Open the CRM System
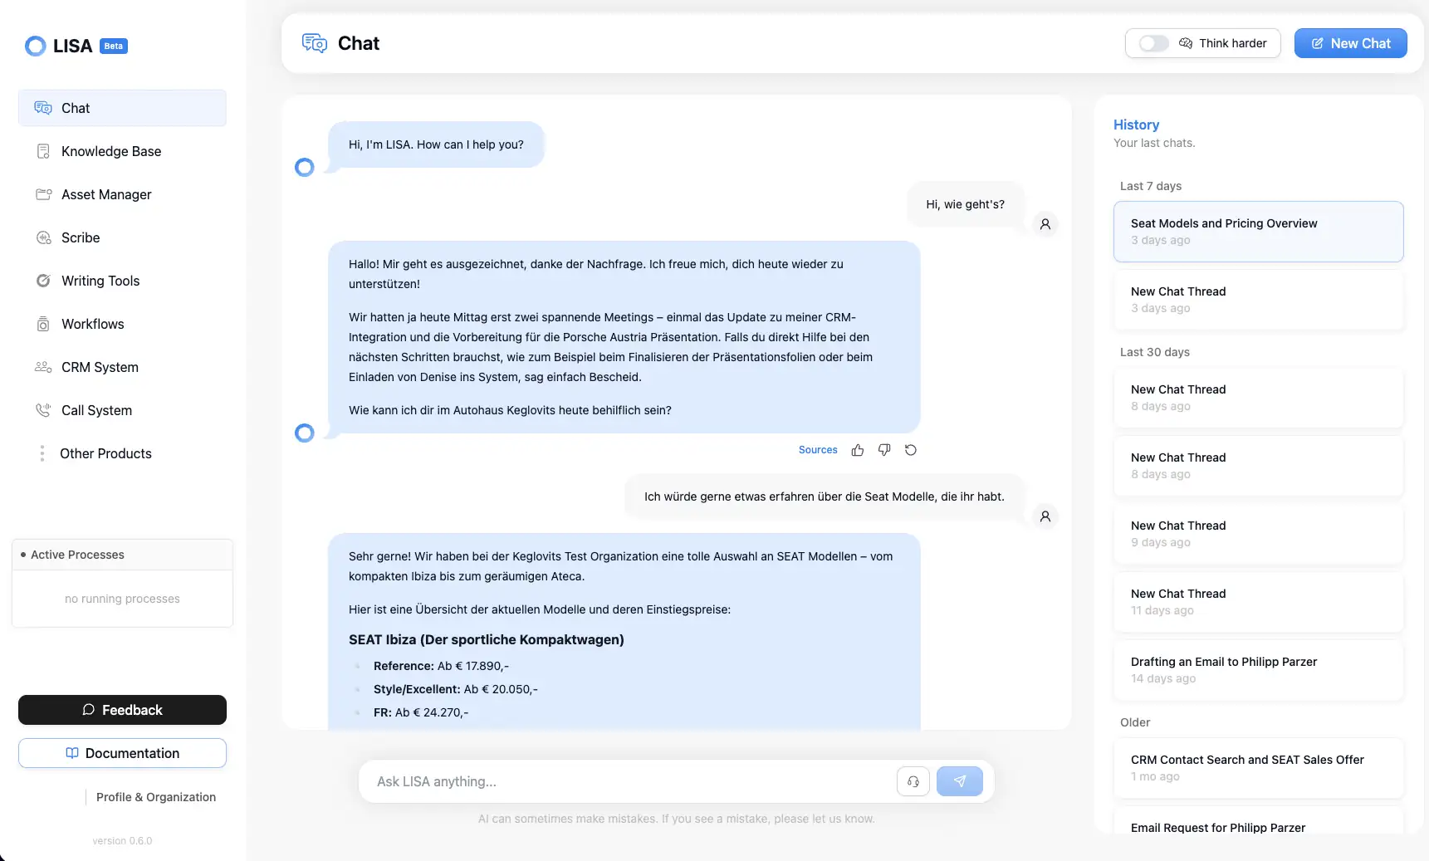Screen dimensions: 1429x861 99,367
